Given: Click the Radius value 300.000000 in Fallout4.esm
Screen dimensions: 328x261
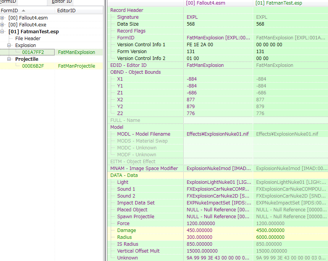Looking at the screenshot, I should [x=199, y=237].
